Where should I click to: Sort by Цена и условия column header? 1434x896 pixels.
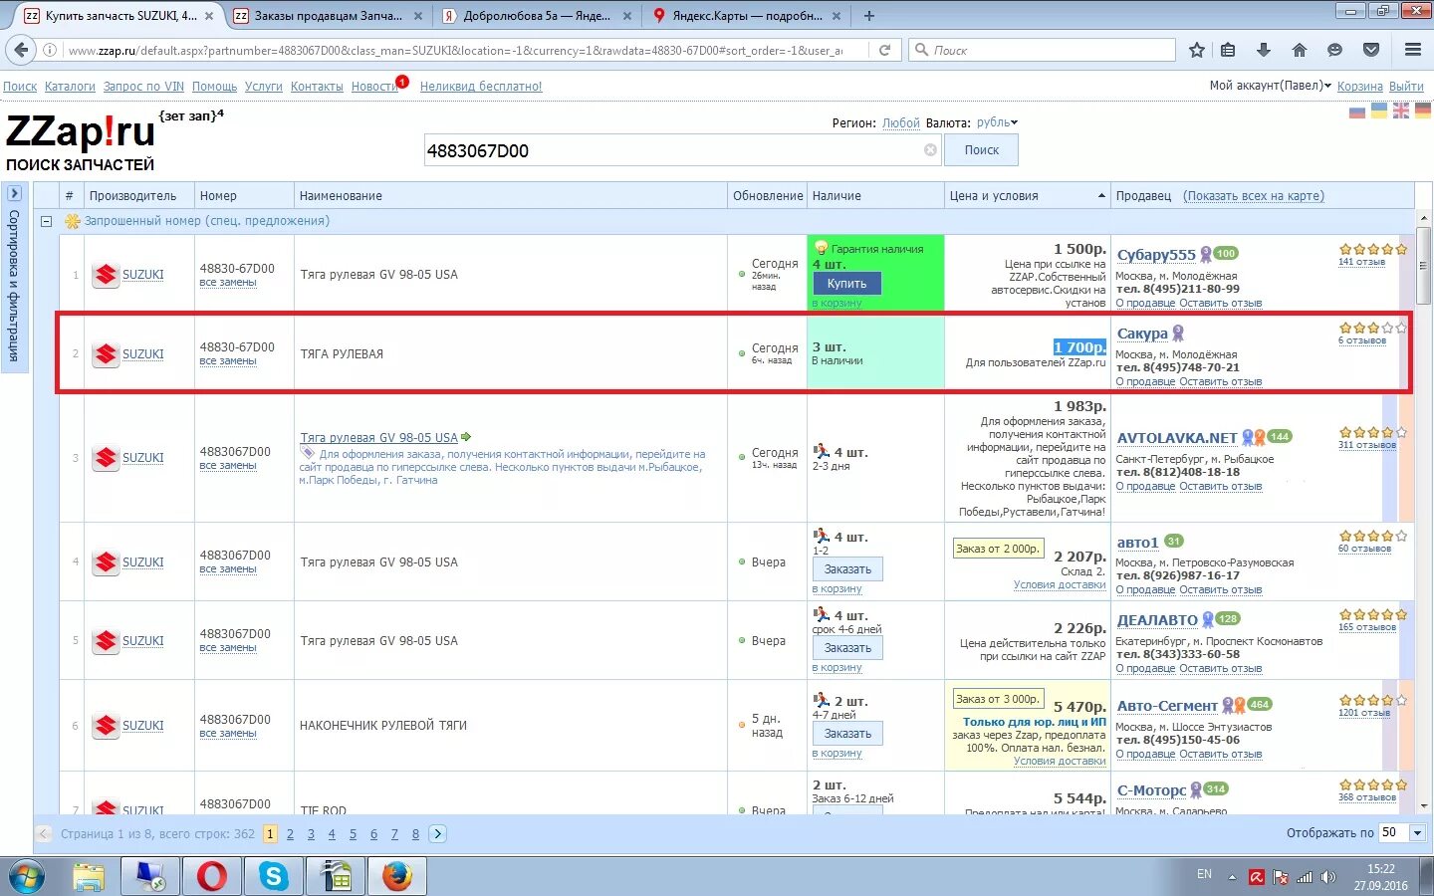point(1027,196)
